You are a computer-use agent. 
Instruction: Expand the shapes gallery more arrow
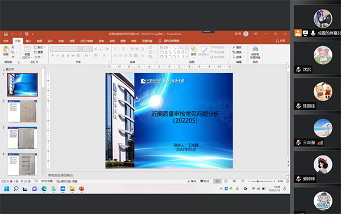(187, 57)
